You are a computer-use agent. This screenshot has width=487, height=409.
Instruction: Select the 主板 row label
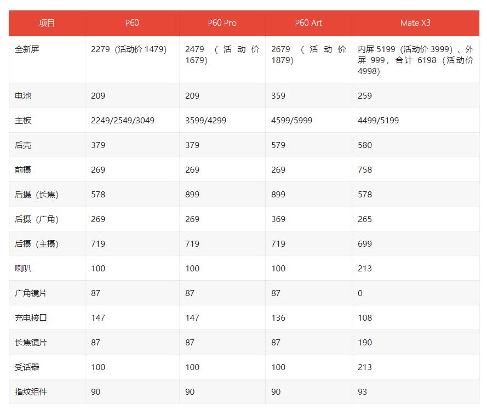[23, 120]
